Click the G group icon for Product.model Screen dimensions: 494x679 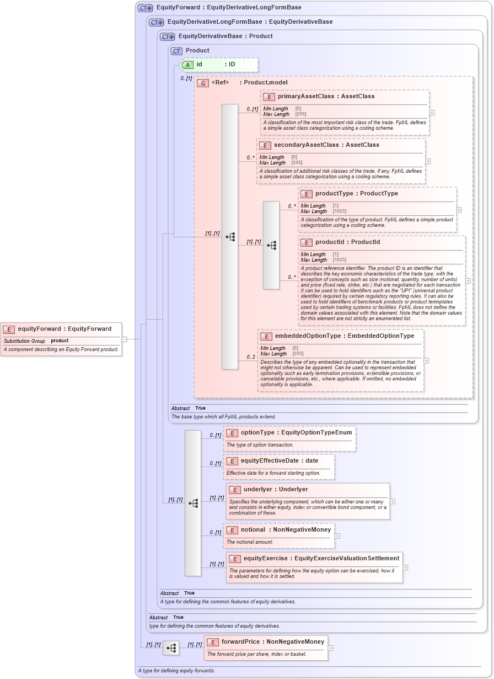click(202, 83)
